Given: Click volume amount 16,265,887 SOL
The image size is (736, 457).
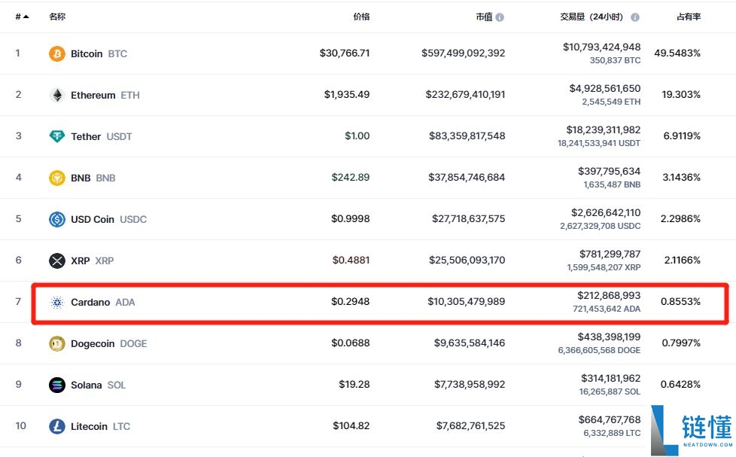Looking at the screenshot, I should [x=610, y=391].
